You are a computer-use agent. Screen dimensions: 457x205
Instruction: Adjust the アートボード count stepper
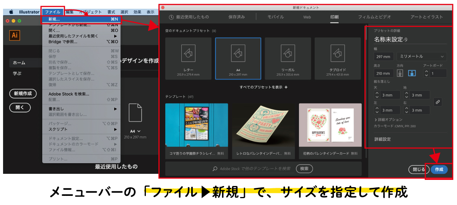(426, 73)
